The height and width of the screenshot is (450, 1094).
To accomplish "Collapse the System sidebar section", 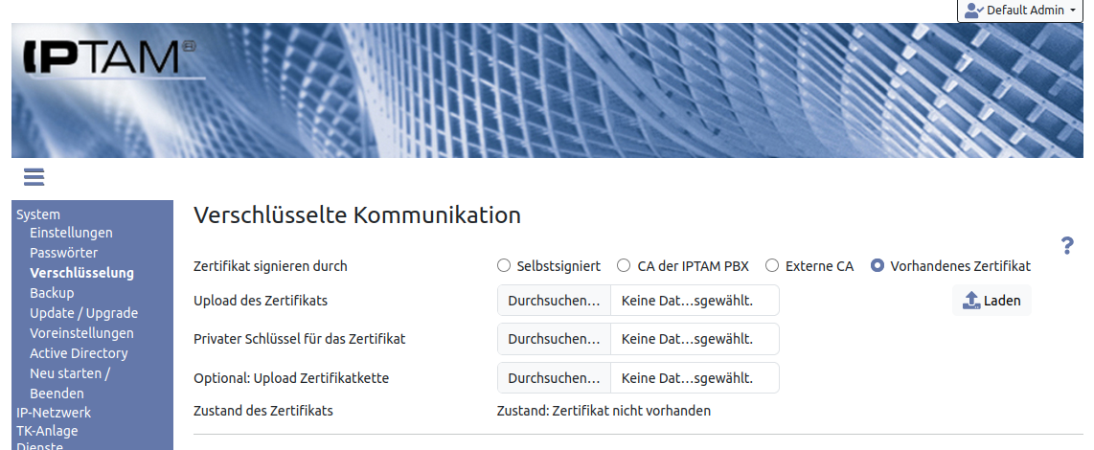I will click(38, 214).
